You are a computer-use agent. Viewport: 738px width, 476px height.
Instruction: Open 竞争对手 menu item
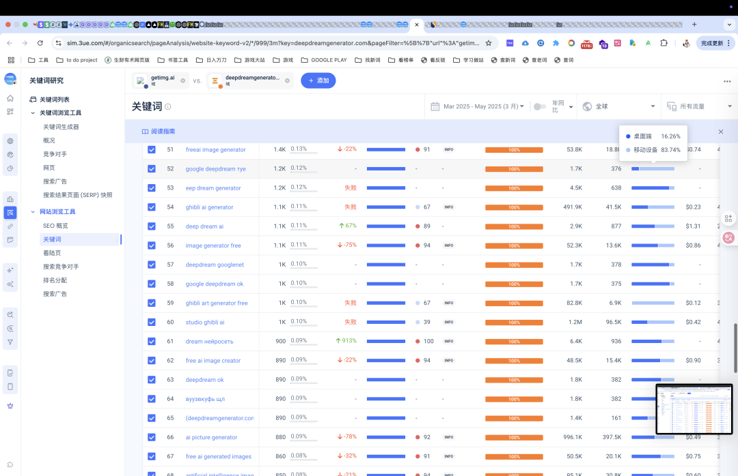pyautogui.click(x=55, y=154)
